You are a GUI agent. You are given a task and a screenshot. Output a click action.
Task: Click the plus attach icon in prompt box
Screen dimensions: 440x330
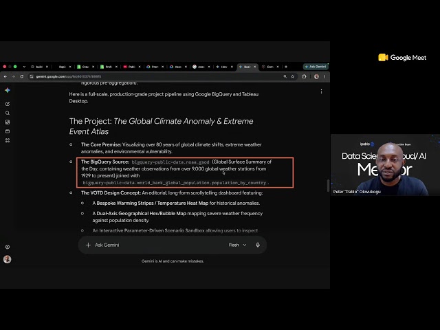88,245
